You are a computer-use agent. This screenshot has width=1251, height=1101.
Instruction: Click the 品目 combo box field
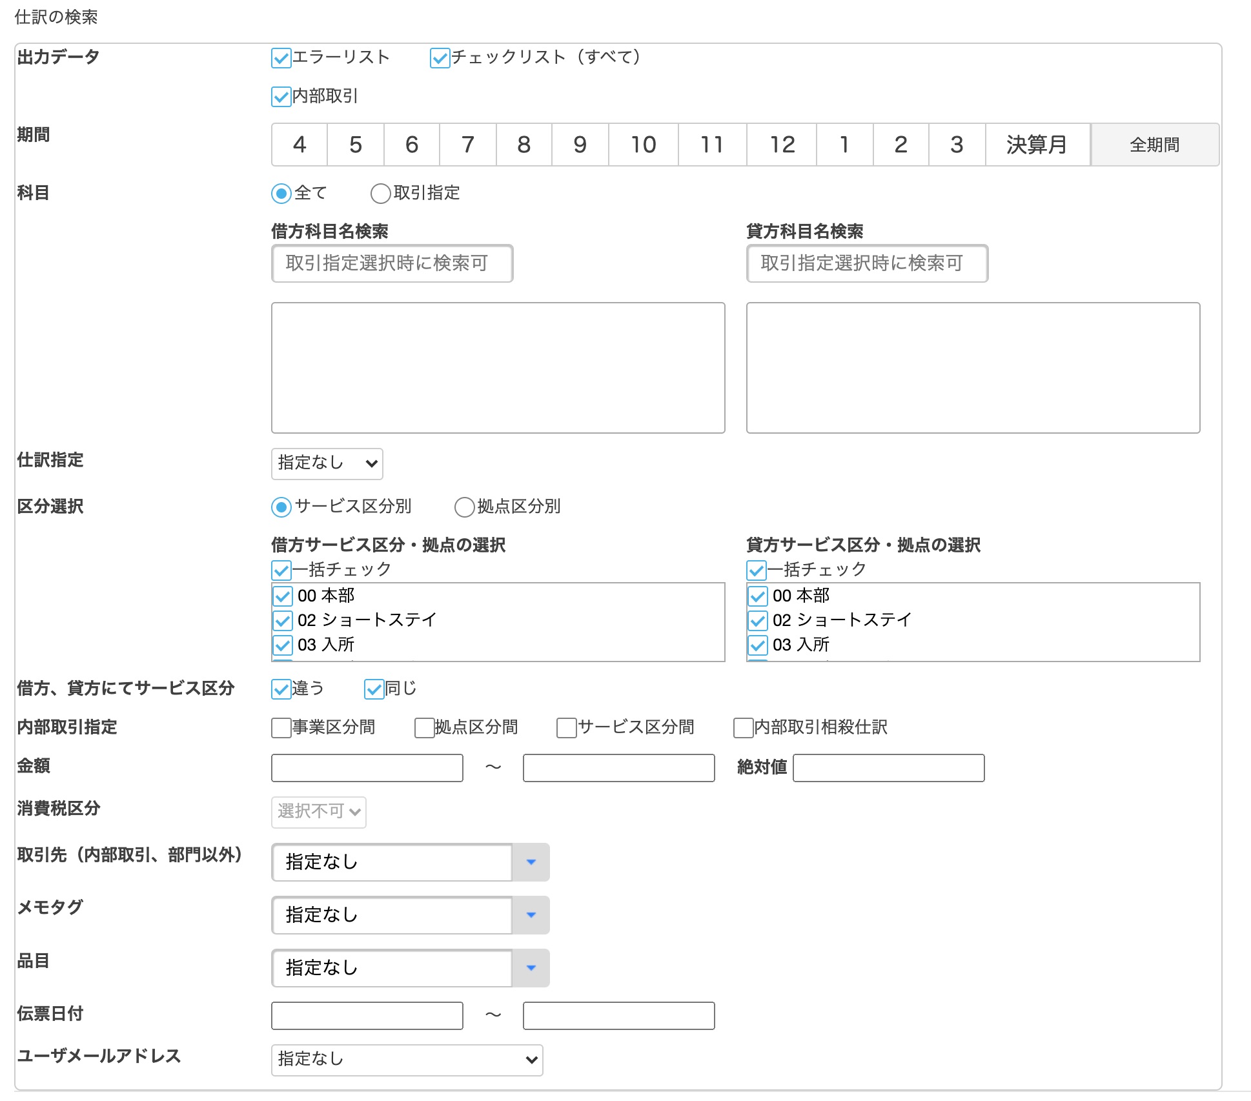pyautogui.click(x=392, y=968)
